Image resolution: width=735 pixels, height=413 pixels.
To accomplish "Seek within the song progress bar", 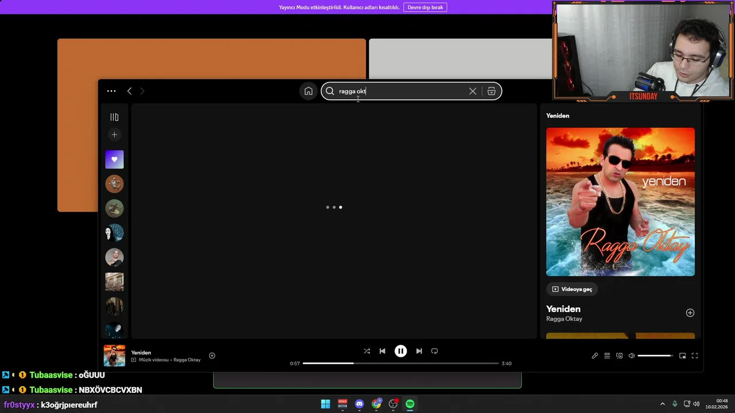I will [401, 363].
